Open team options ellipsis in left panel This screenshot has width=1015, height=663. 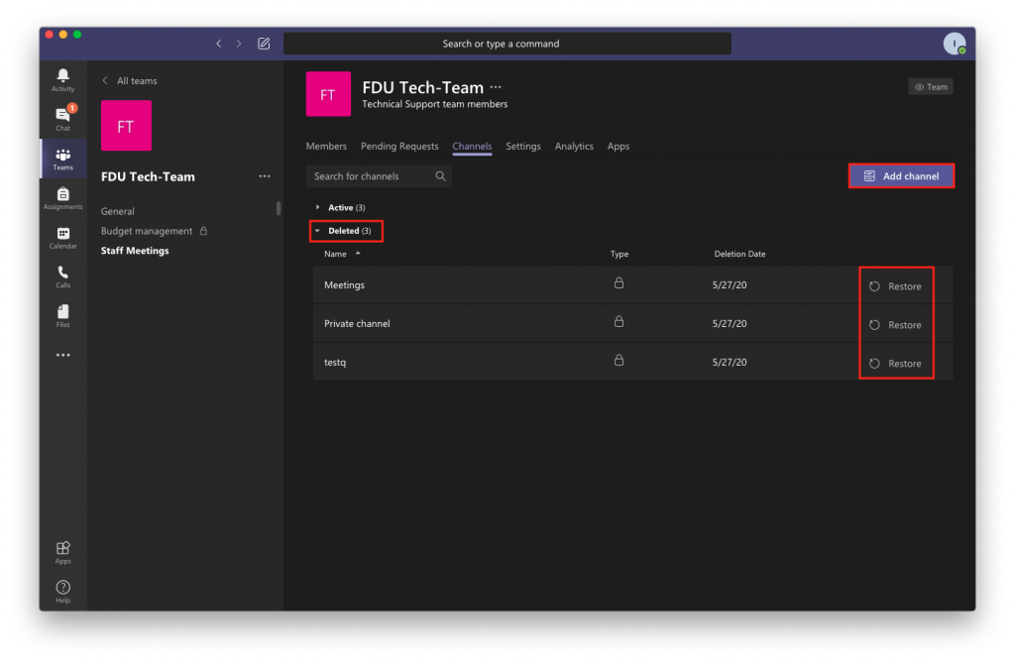[264, 176]
